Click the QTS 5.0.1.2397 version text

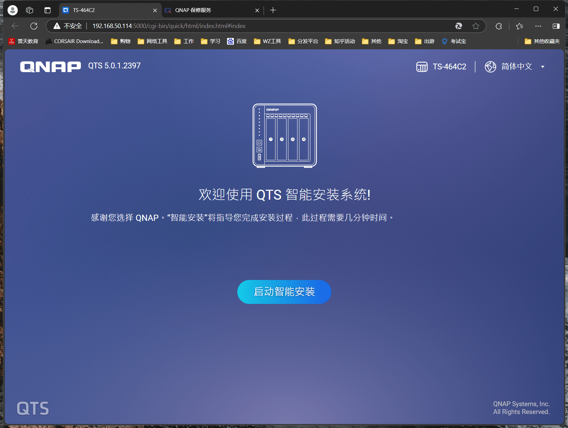(114, 66)
